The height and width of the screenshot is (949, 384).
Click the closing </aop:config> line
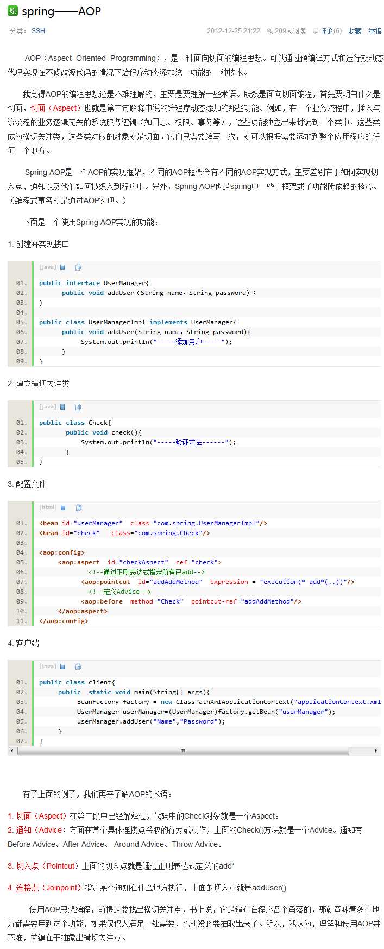point(64,621)
